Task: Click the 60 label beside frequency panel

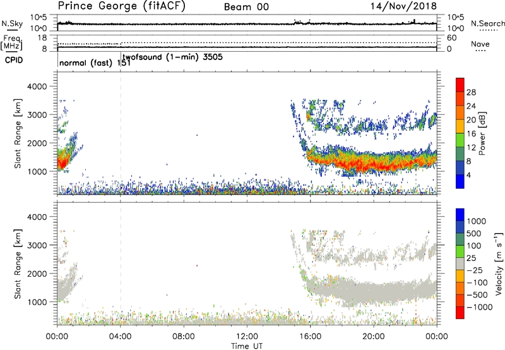Action: point(452,38)
